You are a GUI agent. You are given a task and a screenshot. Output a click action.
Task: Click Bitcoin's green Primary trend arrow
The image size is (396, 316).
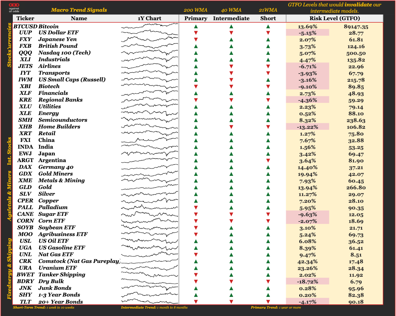196,26
